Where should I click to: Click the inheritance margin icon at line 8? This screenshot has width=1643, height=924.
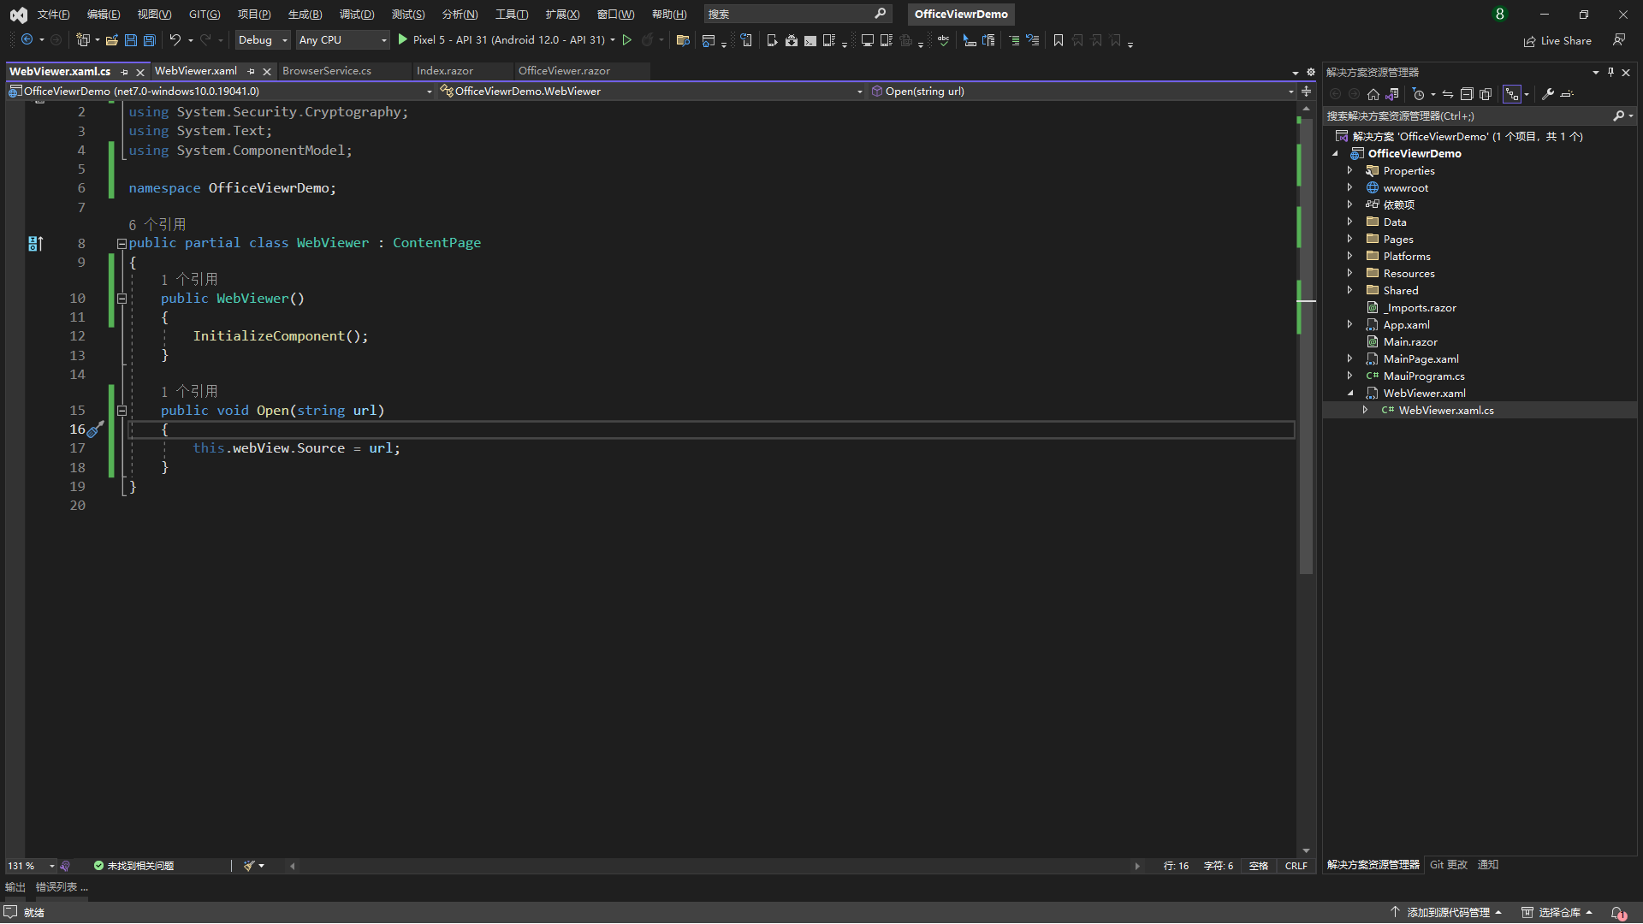pos(35,244)
